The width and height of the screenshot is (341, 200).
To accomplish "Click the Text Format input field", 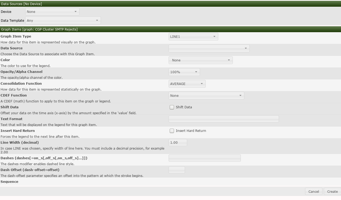I will 224,119.
